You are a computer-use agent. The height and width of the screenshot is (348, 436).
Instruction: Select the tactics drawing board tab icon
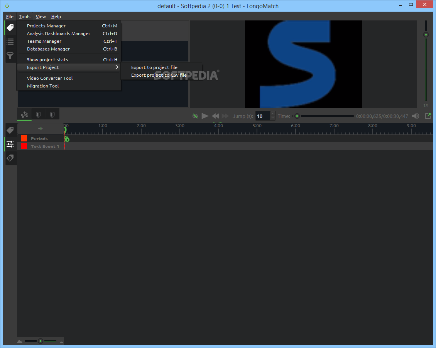click(x=24, y=115)
